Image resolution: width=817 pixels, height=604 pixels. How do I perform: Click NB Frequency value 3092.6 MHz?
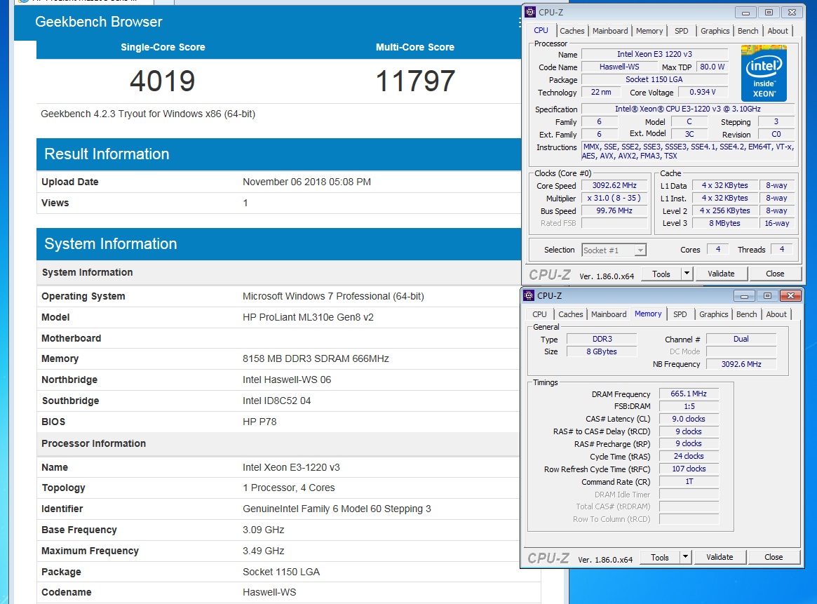[x=741, y=364]
